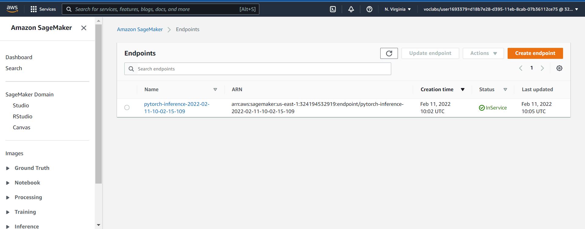The image size is (585, 229).
Task: Click the search magnifier in endpoints filter
Action: [x=131, y=69]
